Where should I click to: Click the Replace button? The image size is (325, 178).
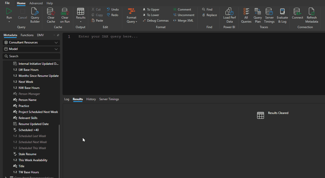209,15
